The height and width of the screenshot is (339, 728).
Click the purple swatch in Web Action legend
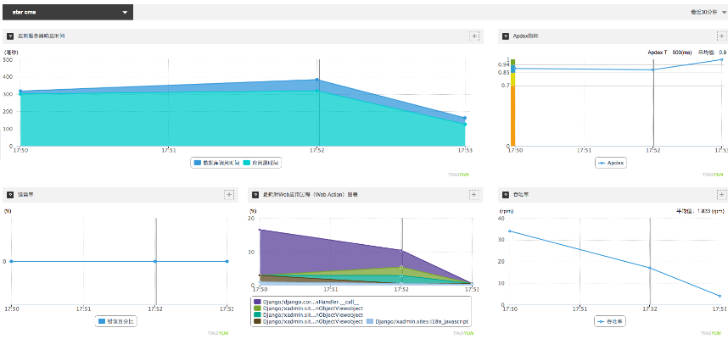pos(256,301)
